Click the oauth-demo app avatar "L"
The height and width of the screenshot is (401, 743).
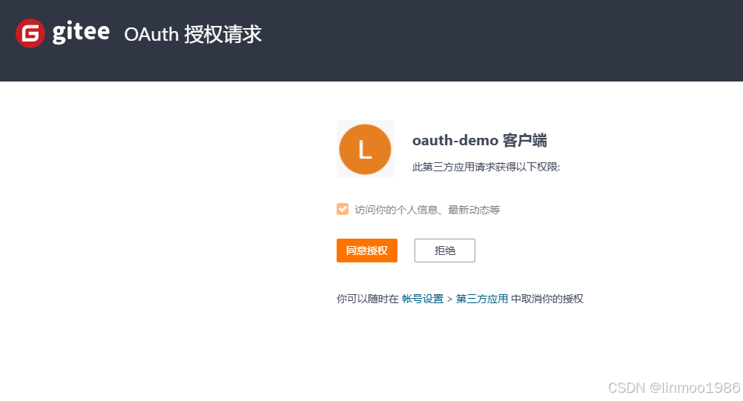click(365, 149)
